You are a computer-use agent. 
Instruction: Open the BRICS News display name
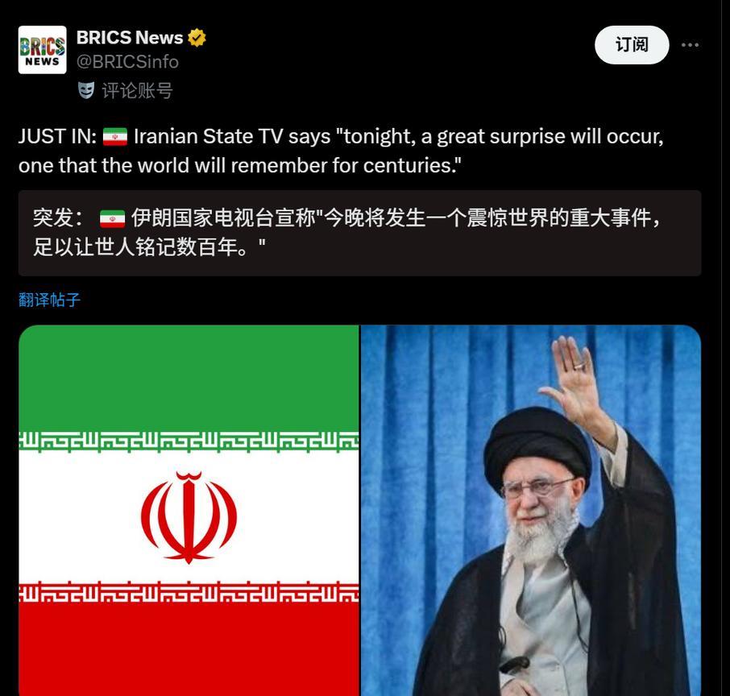(130, 38)
